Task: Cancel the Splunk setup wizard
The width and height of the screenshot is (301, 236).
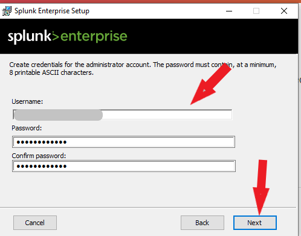Action: [x=35, y=223]
